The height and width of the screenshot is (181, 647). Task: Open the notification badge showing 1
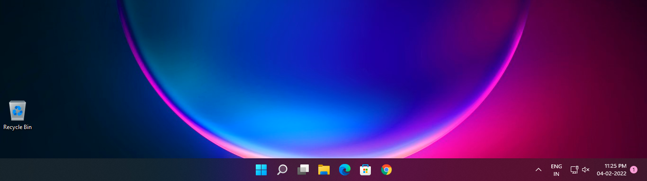634,170
